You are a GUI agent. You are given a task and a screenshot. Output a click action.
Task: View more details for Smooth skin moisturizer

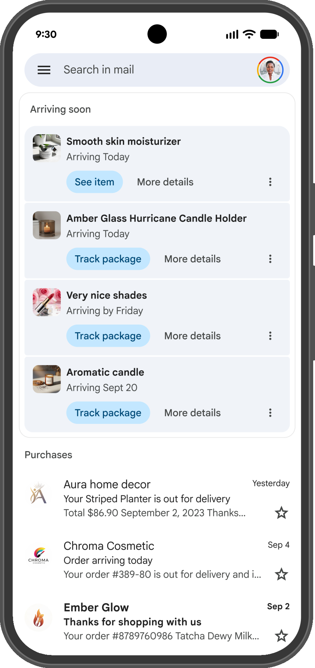pos(165,182)
